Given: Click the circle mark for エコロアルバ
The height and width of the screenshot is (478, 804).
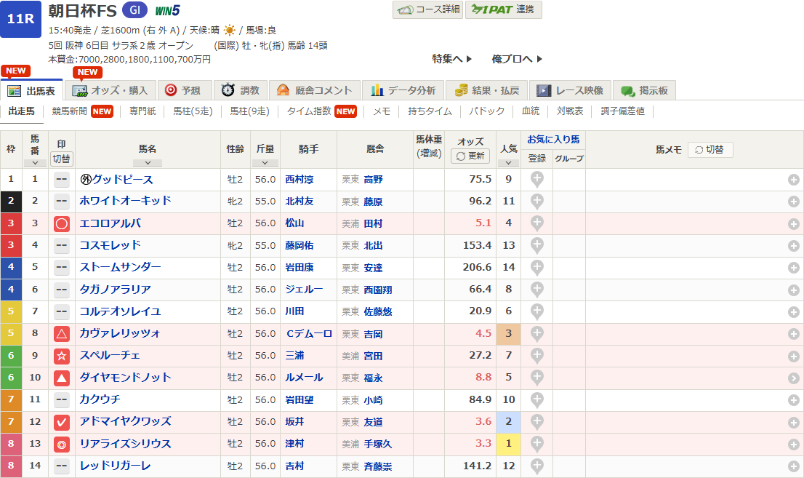Looking at the screenshot, I should (x=62, y=224).
